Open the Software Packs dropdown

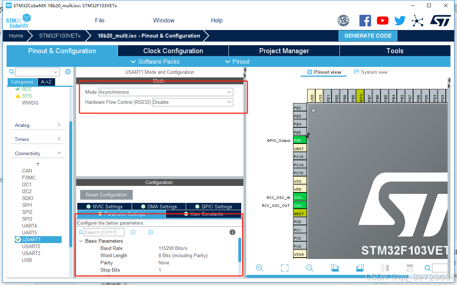pyautogui.click(x=155, y=61)
